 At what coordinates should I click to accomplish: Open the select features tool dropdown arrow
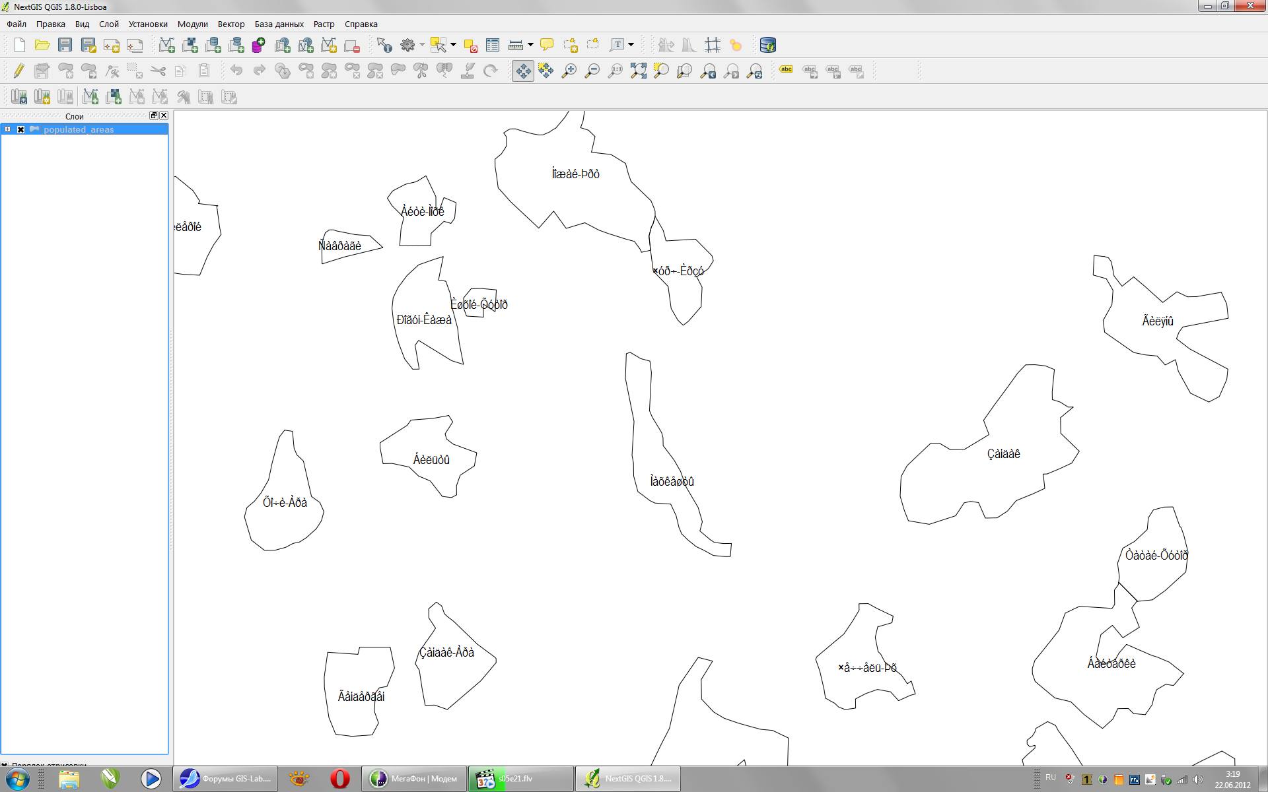coord(453,45)
